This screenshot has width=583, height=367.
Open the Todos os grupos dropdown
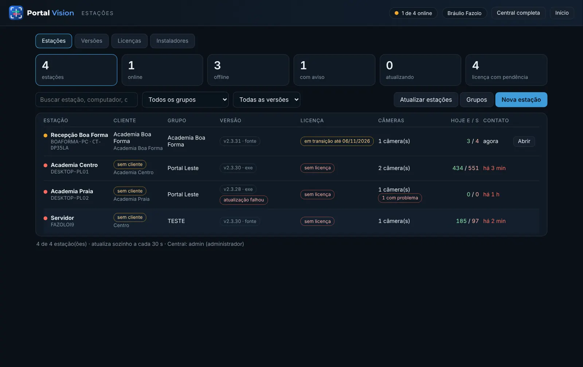(185, 99)
